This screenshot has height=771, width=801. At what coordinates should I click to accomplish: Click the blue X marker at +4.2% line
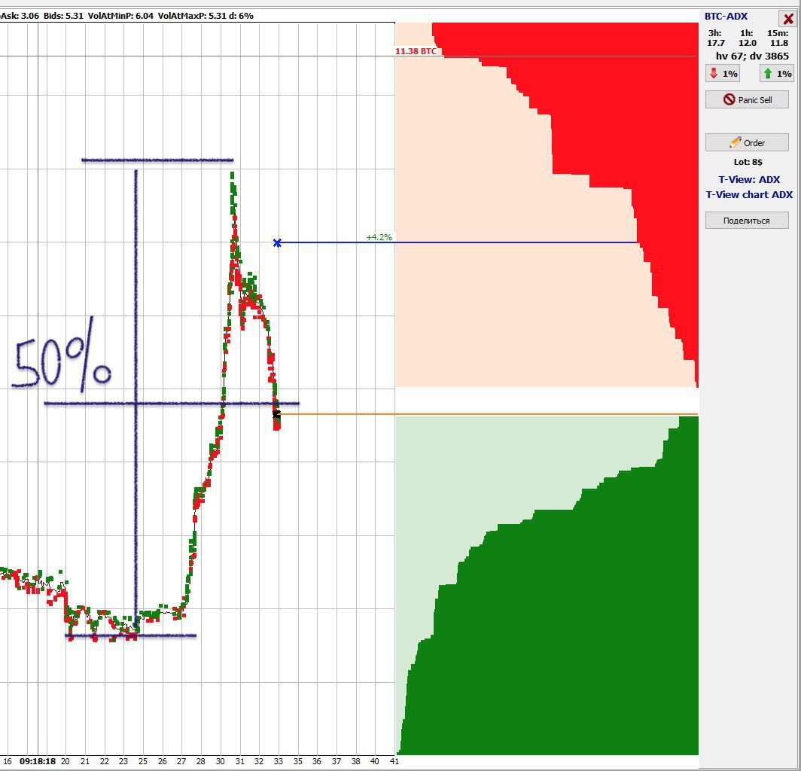(x=278, y=242)
